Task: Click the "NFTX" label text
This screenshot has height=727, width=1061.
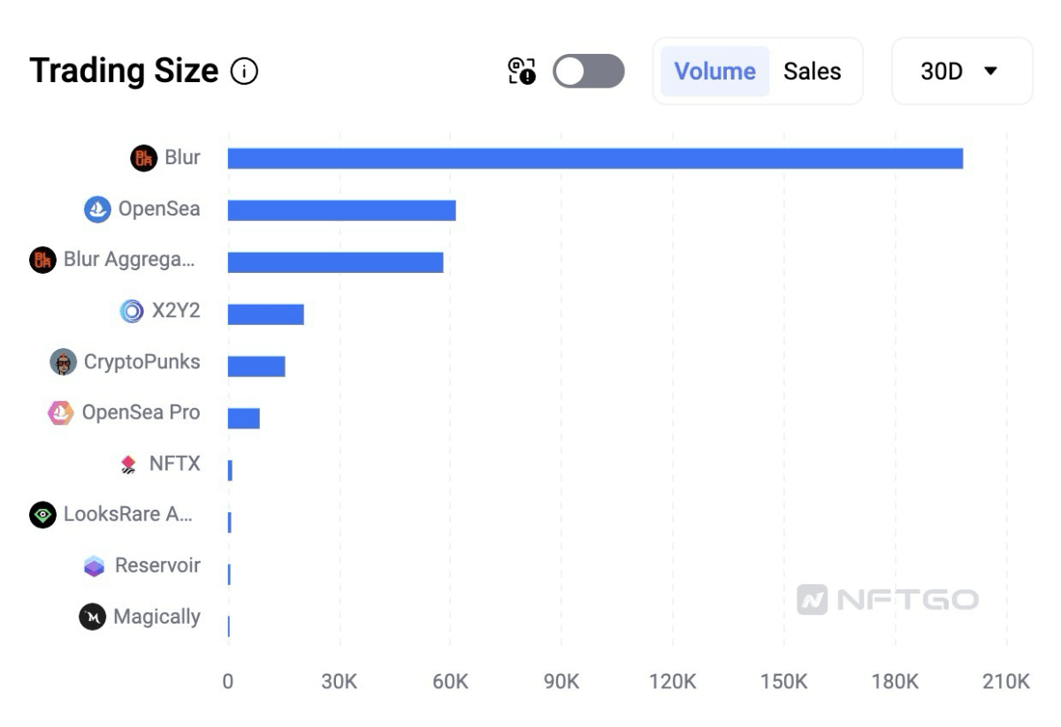Action: [174, 464]
